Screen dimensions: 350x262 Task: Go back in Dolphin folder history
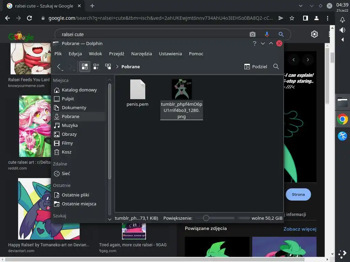59,67
